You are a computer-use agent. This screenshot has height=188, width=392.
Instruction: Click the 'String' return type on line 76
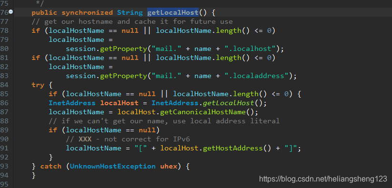point(130,12)
